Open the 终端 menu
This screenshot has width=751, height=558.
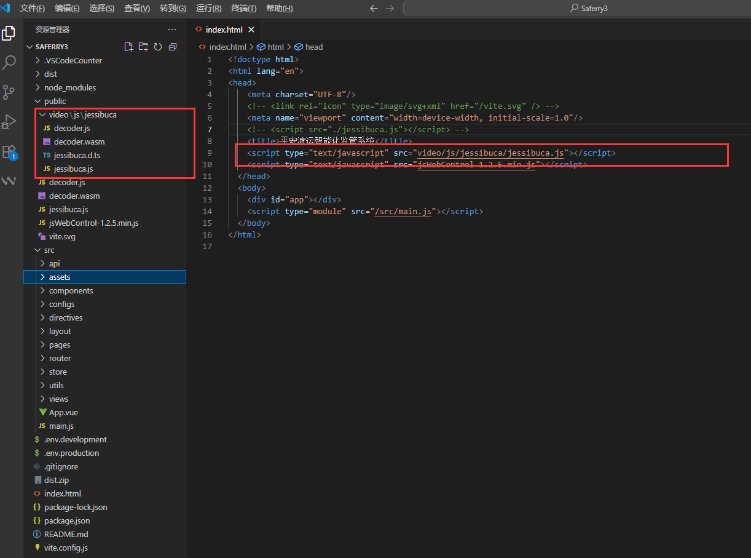243,8
